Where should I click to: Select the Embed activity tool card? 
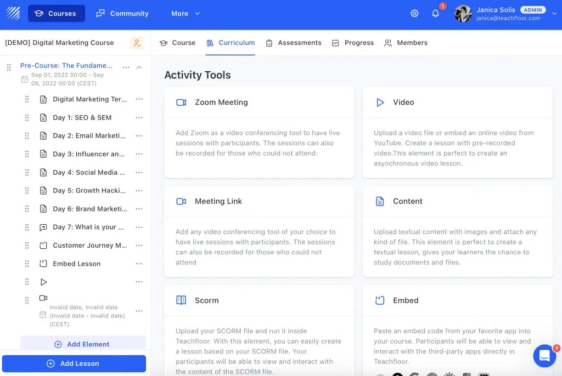pos(458,330)
